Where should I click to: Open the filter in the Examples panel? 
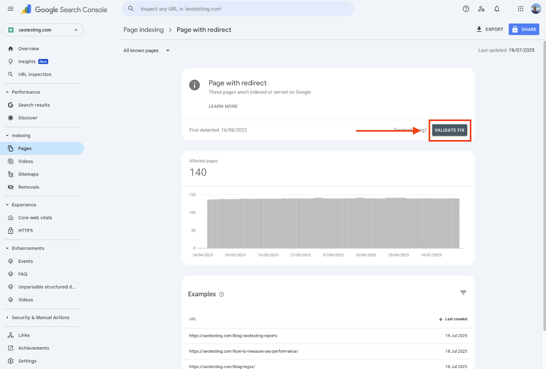coord(463,293)
